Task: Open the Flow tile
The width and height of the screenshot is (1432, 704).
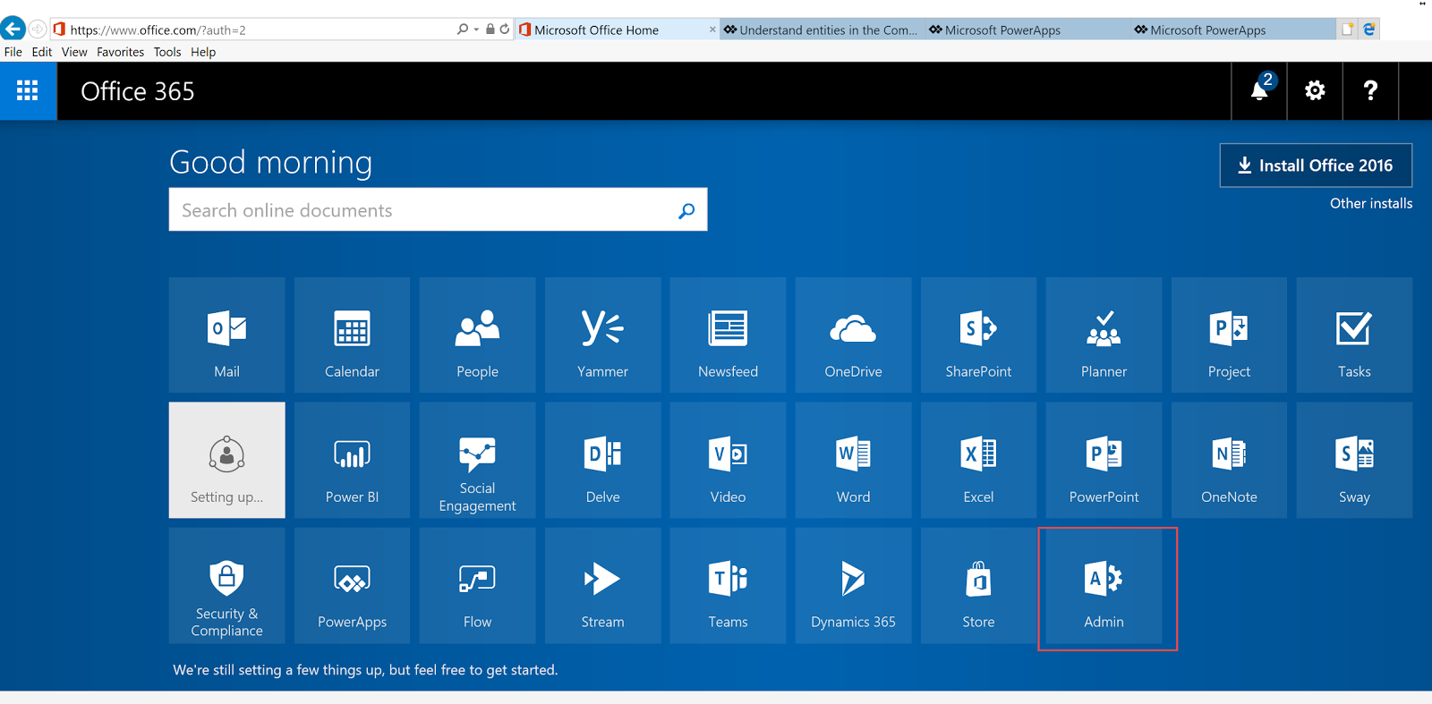Action: 477,585
